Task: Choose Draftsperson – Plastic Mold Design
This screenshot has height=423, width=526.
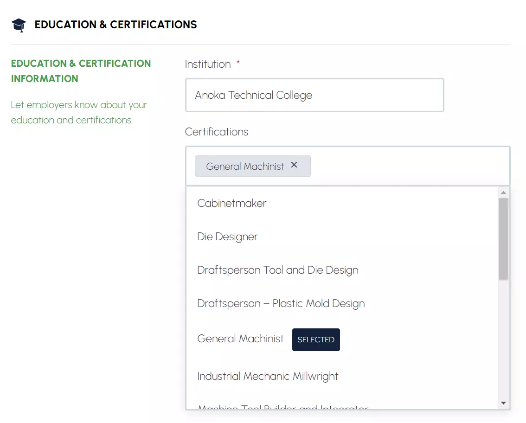Action: pyautogui.click(x=342, y=303)
